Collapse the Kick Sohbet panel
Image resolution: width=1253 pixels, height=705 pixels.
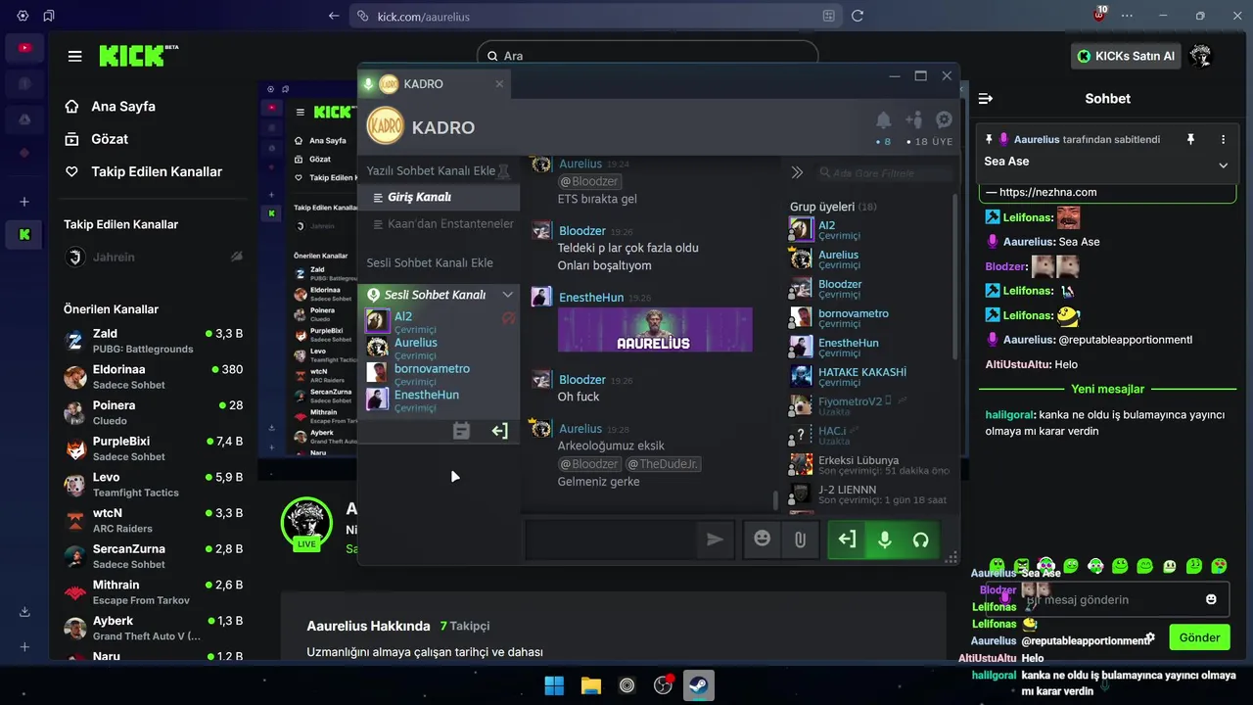[x=986, y=98]
